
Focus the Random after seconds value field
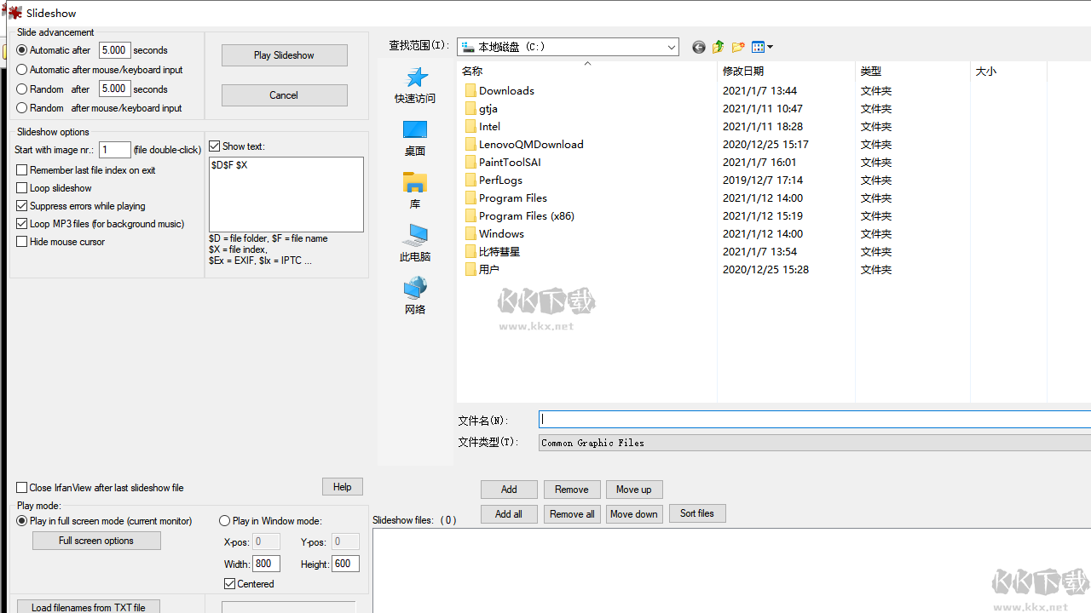click(114, 89)
